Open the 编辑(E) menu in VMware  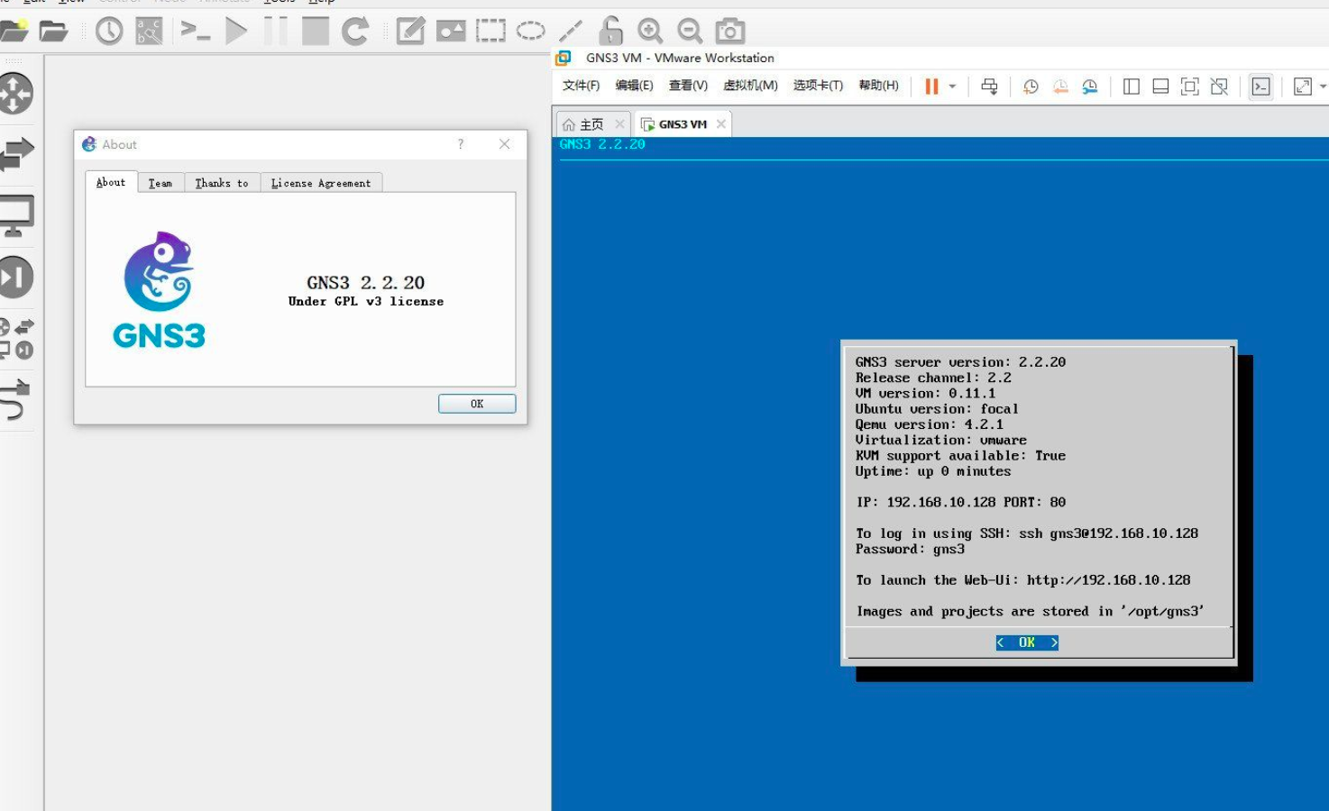(634, 86)
